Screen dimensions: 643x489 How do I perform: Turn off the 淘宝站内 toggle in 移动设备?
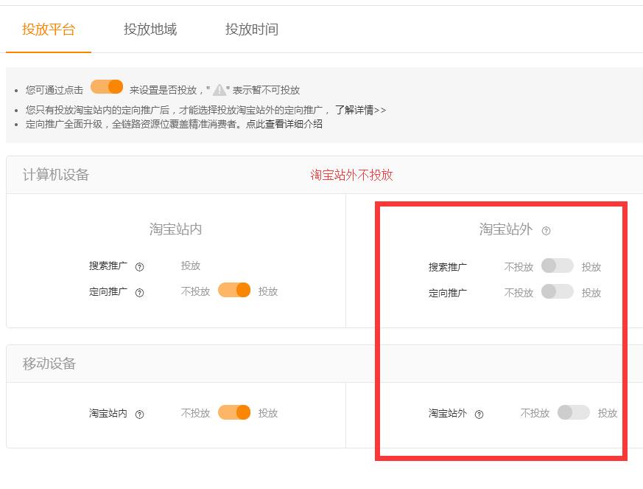tap(234, 412)
